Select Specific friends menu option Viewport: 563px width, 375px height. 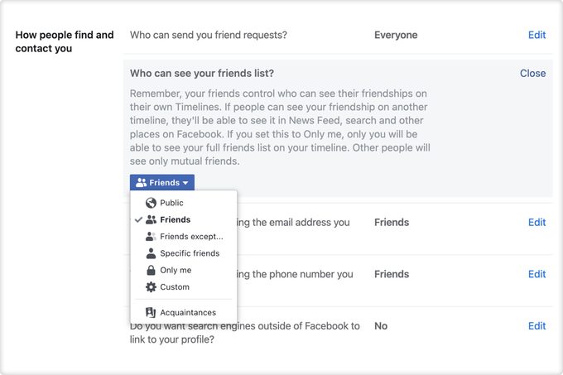click(190, 253)
